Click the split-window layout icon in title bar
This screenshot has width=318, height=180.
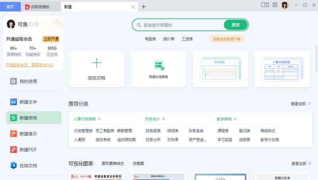[265, 5]
